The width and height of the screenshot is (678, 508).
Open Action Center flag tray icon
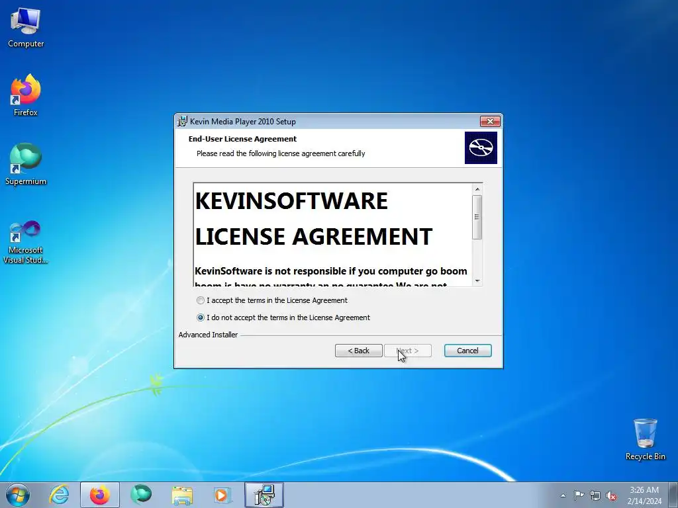coord(579,495)
